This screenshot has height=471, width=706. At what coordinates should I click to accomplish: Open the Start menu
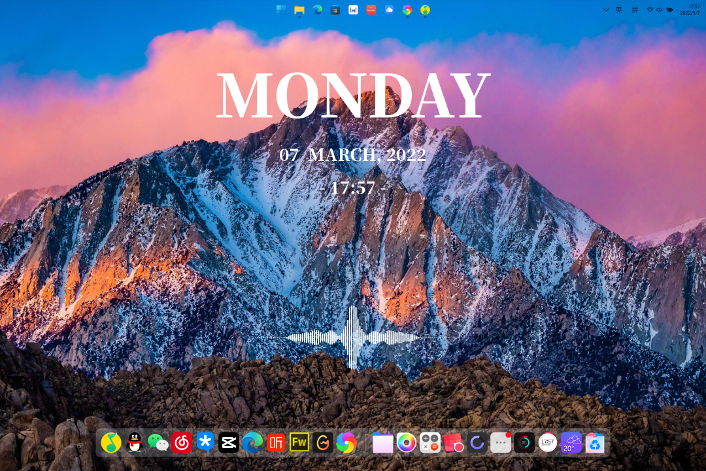point(281,9)
